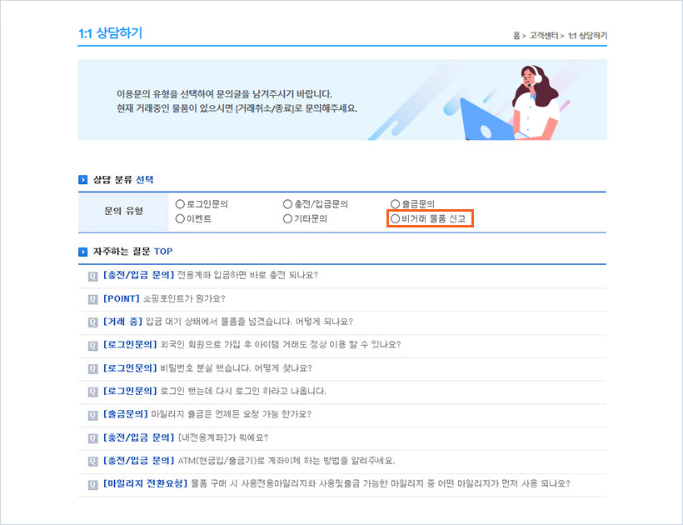Click the arrow icon beside 자주하는 질문 TOP

click(x=82, y=251)
